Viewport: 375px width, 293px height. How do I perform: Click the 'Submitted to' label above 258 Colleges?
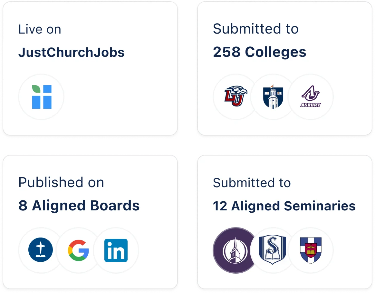click(x=256, y=29)
